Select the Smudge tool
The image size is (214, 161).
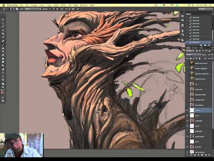[3, 62]
